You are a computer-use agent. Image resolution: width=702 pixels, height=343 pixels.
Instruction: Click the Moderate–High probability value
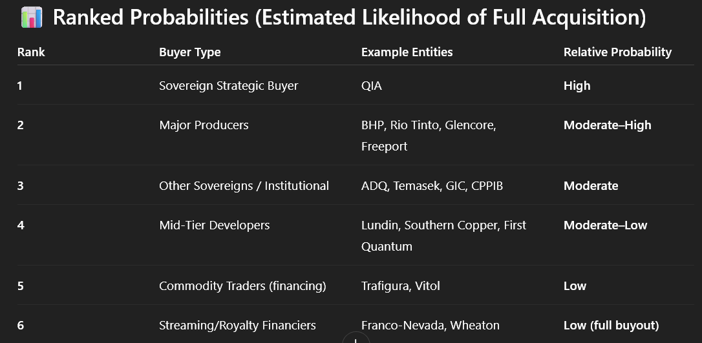(607, 125)
